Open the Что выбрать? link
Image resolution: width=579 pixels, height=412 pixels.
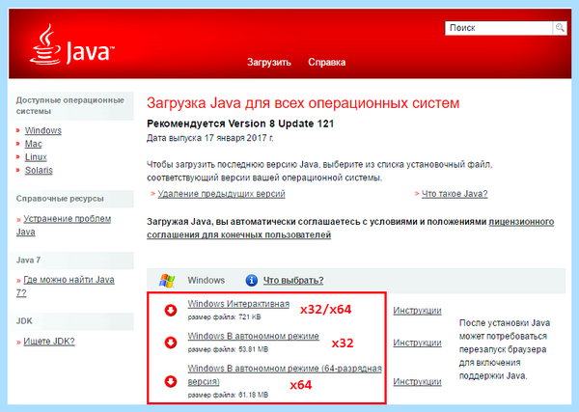(293, 281)
